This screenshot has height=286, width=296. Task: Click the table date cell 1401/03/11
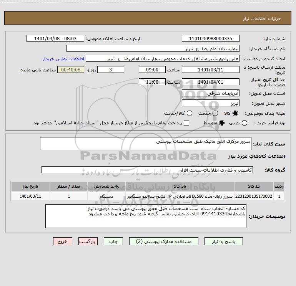(30, 196)
